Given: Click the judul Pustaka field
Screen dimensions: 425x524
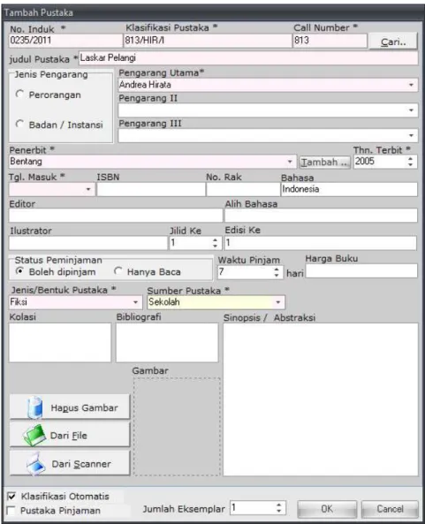Looking at the screenshot, I should pyautogui.click(x=248, y=57).
